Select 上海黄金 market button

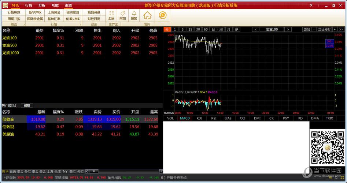coord(54,12)
